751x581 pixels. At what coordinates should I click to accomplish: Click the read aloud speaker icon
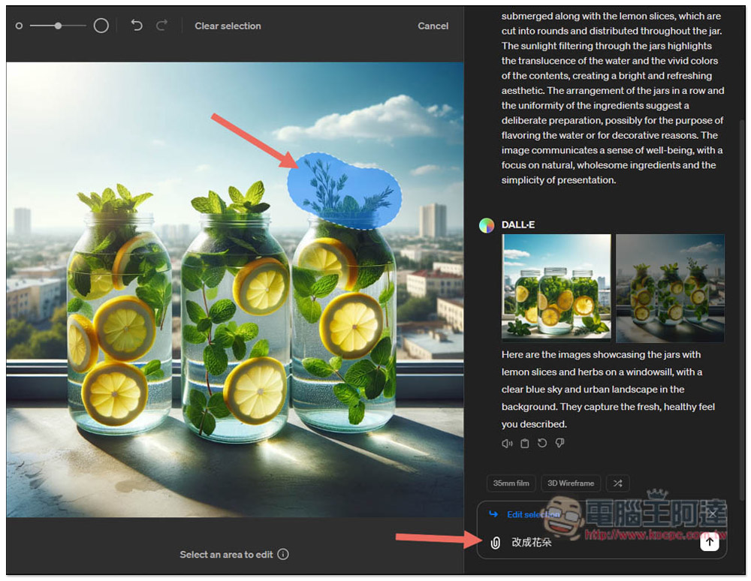(x=507, y=444)
